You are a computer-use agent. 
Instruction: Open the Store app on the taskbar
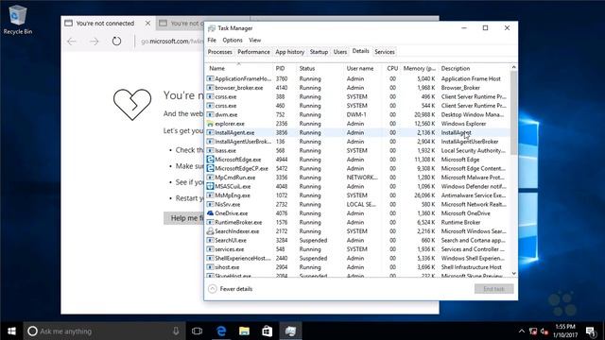[x=267, y=331]
